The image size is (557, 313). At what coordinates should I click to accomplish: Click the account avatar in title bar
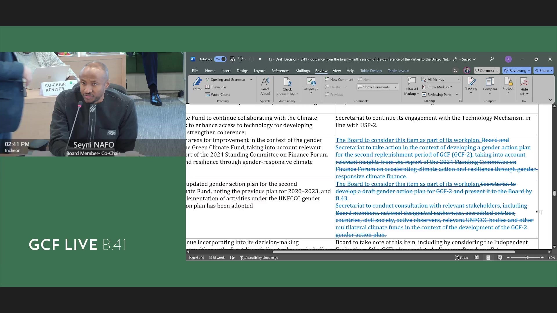(x=508, y=59)
